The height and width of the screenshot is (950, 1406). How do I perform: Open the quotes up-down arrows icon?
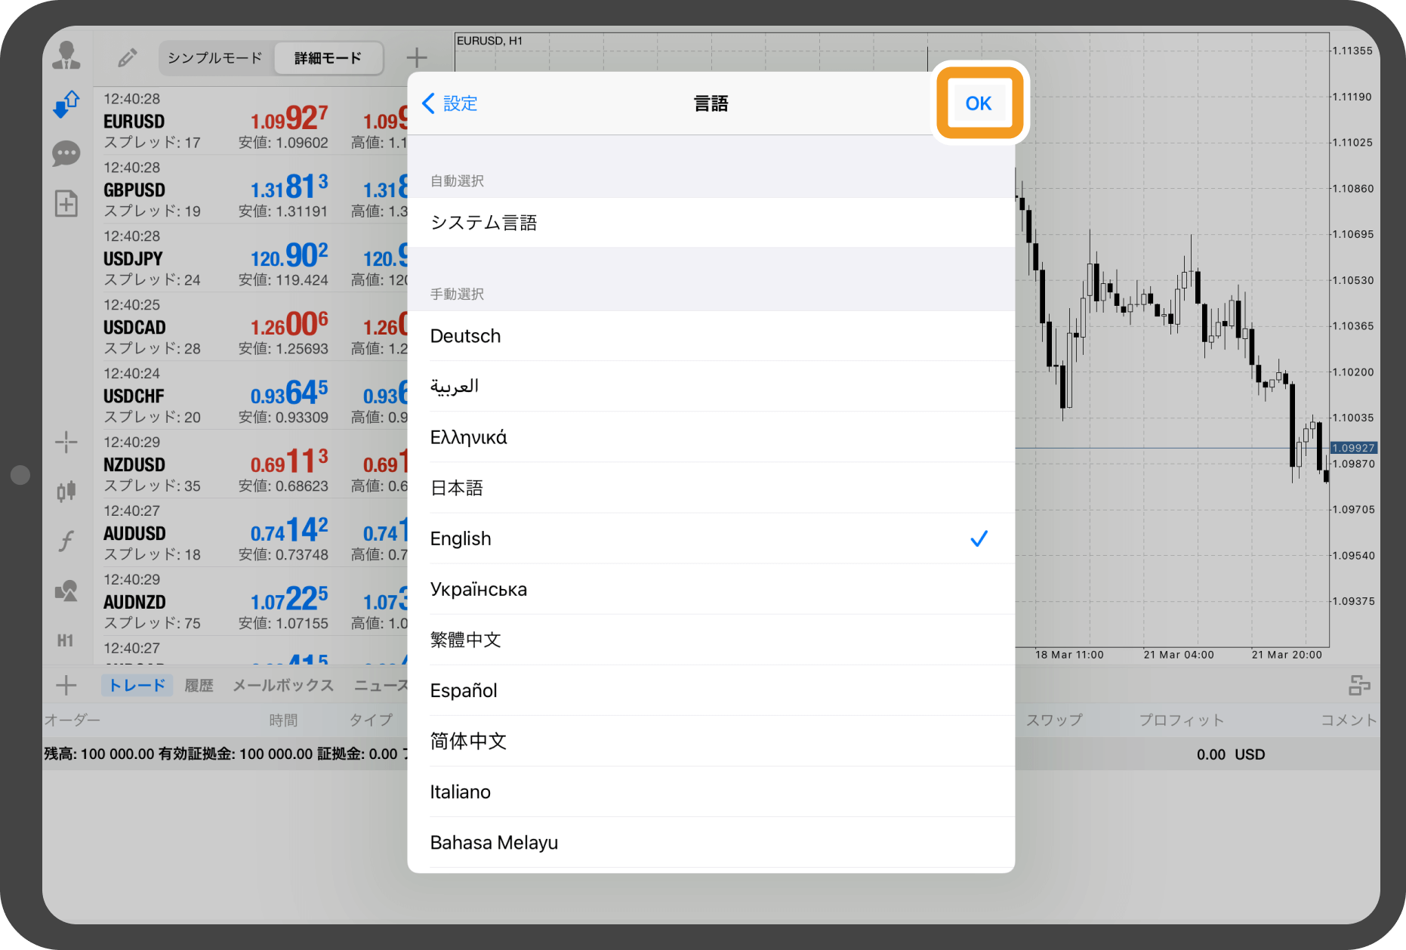point(66,104)
